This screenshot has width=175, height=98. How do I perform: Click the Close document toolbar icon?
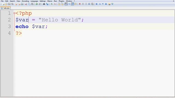[16, 4]
